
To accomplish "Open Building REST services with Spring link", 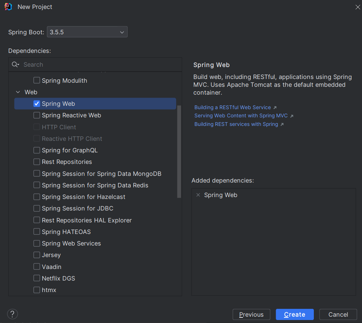I will pyautogui.click(x=236, y=124).
